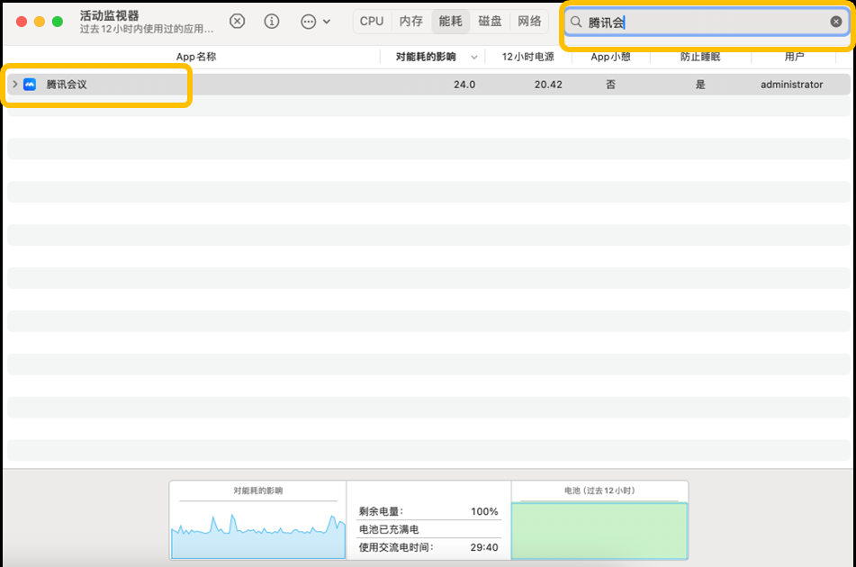
Task: Sort by 12 小时电源 column header
Action: (527, 57)
